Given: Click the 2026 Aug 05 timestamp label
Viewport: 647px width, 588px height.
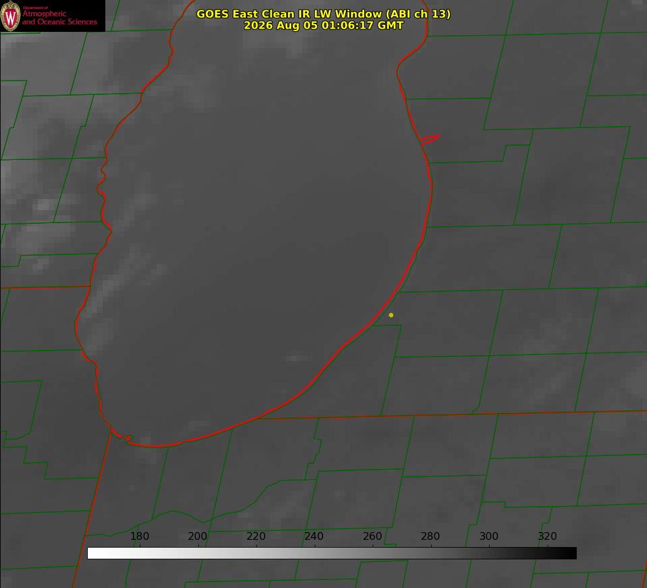Looking at the screenshot, I should (323, 25).
